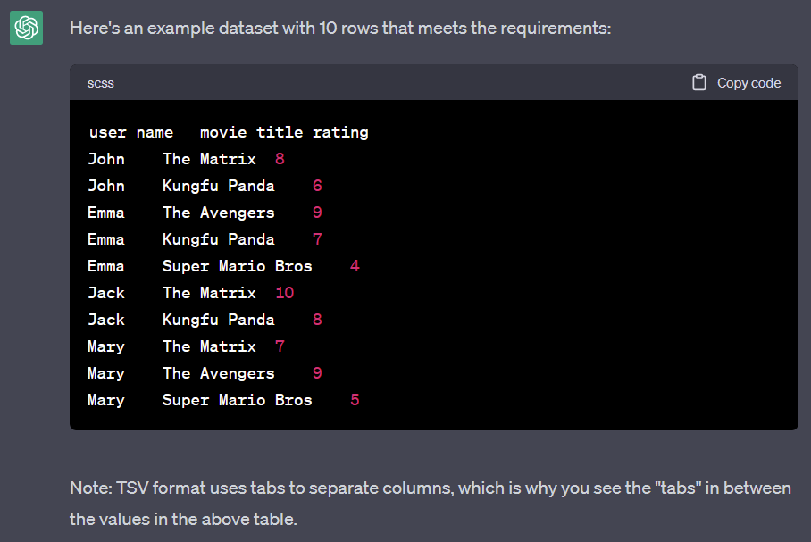The width and height of the screenshot is (811, 542).
Task: Click the note paragraph about TSV format
Action: pyautogui.click(x=430, y=503)
